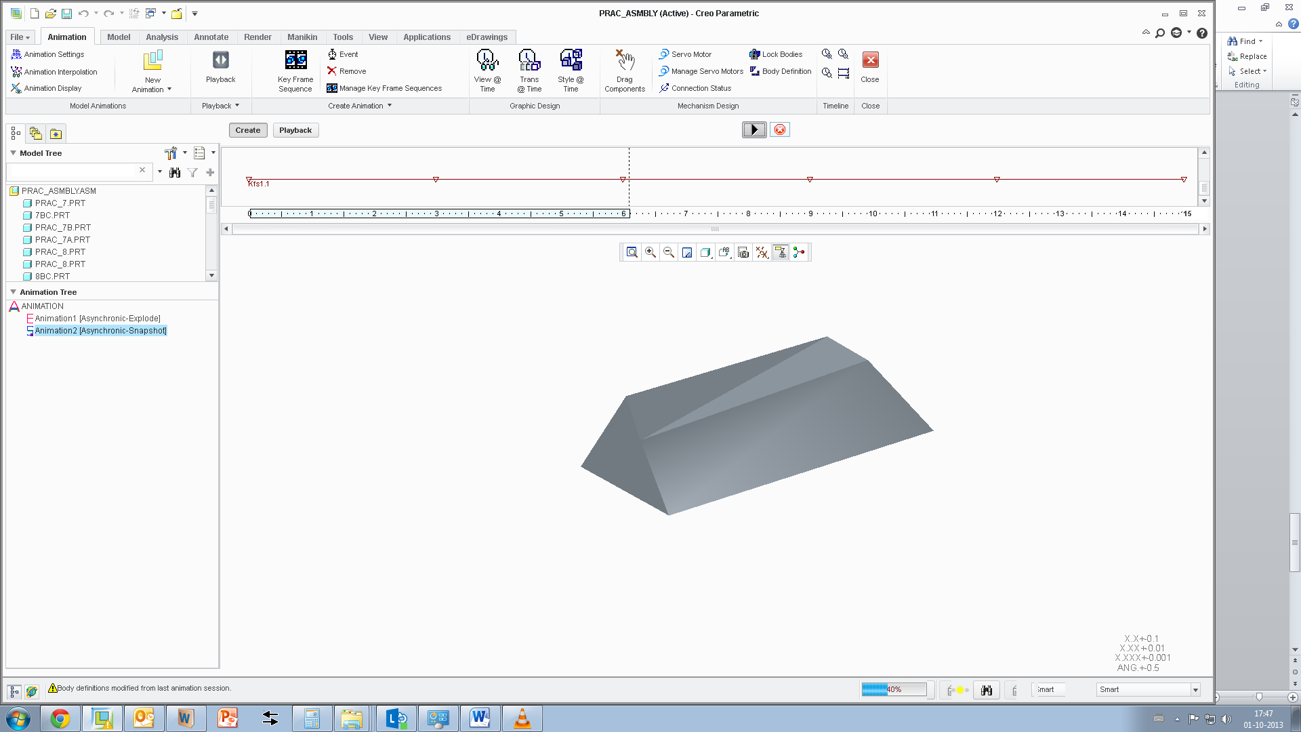Viewport: 1301px width, 732px height.
Task: Click timeline ruler at the 9 second mark
Action: (810, 213)
